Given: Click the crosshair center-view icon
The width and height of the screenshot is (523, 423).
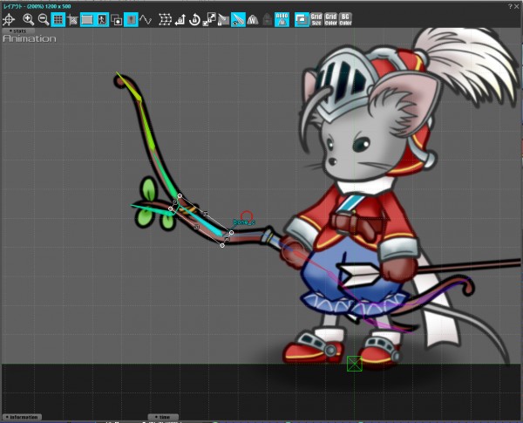Looking at the screenshot, I should click(9, 20).
